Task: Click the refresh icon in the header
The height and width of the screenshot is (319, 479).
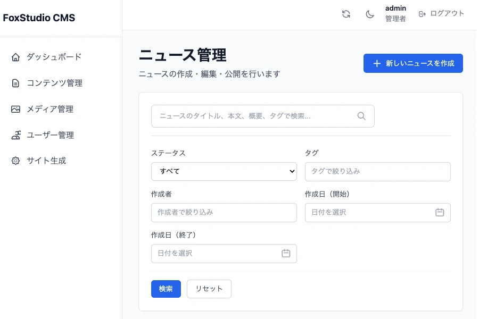Action: click(x=346, y=14)
